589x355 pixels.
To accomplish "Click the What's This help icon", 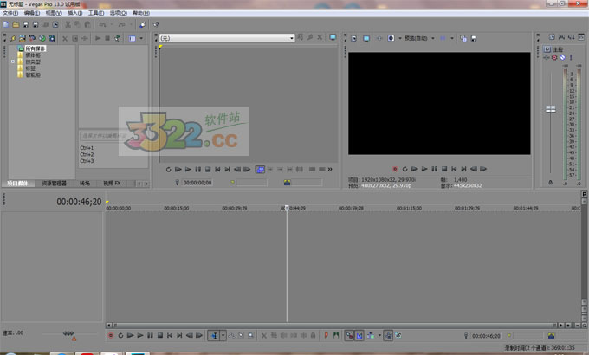I will pos(156,25).
